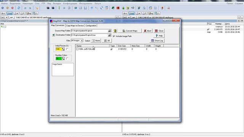The image size is (244, 137).
Task: Click the Convert Maps button
Action: 130,31
